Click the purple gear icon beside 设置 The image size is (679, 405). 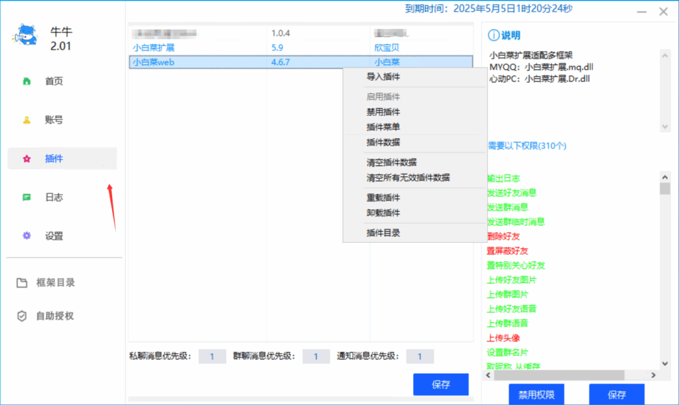point(27,236)
